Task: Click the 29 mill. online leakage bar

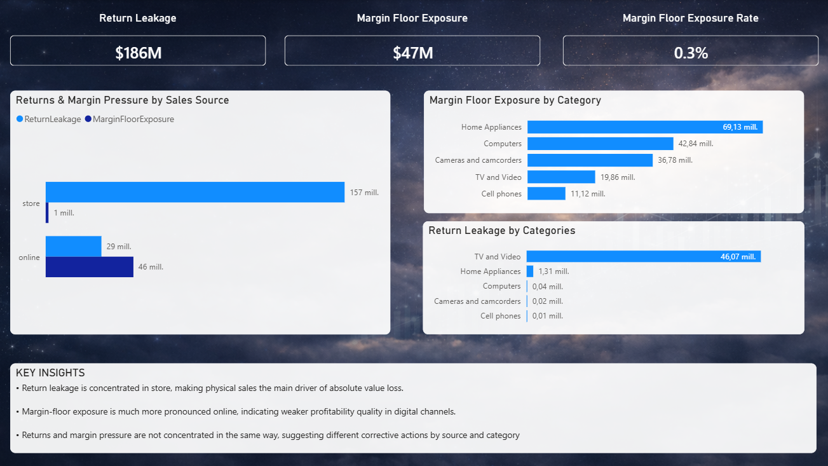Action: 72,246
